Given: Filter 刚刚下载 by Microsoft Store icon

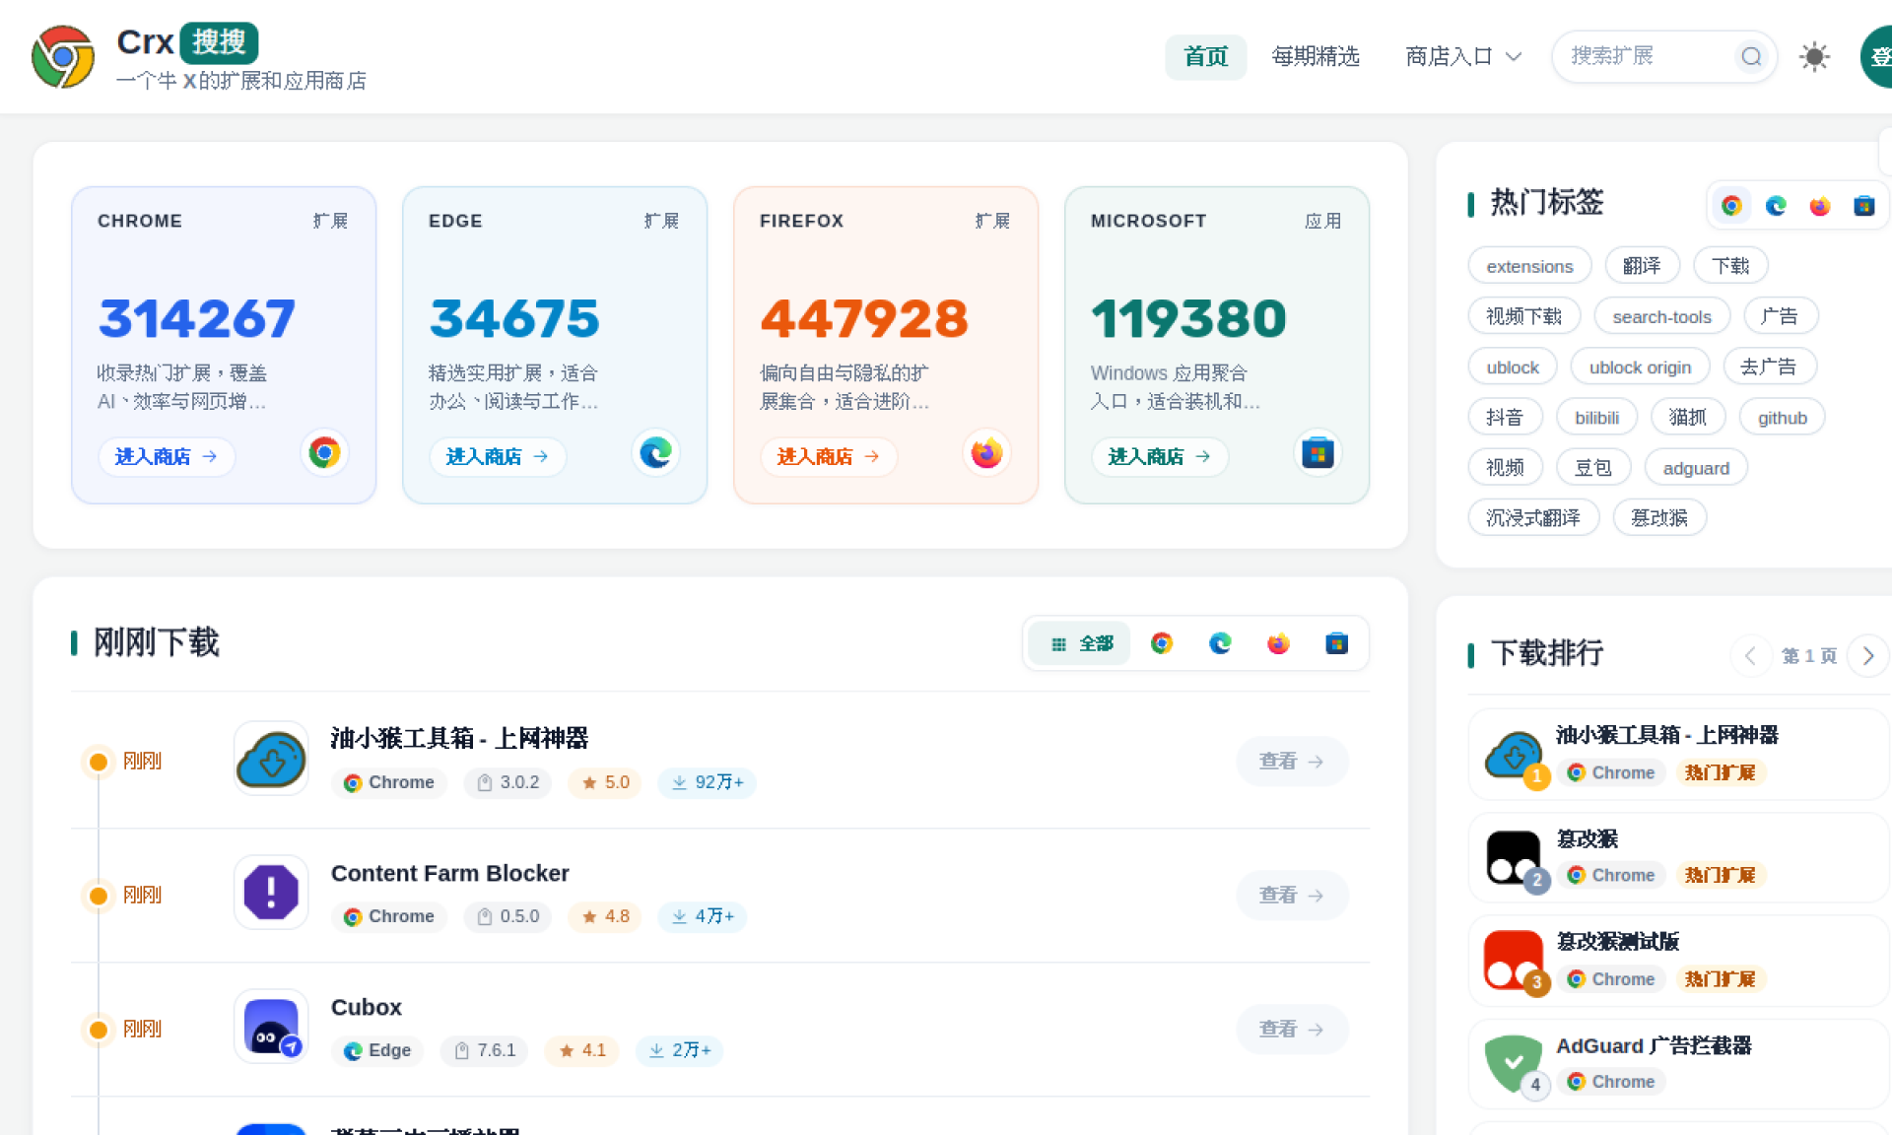Looking at the screenshot, I should (1336, 643).
